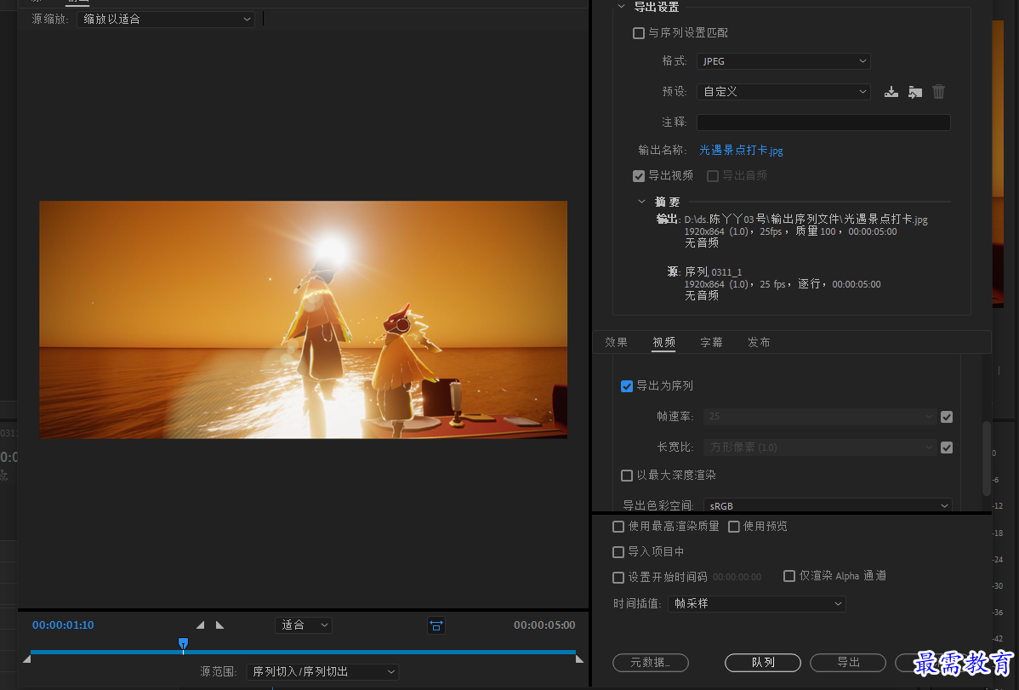Screen dimensions: 1019x690
Task: Enable 使用预览 checkbox
Action: 734,527
